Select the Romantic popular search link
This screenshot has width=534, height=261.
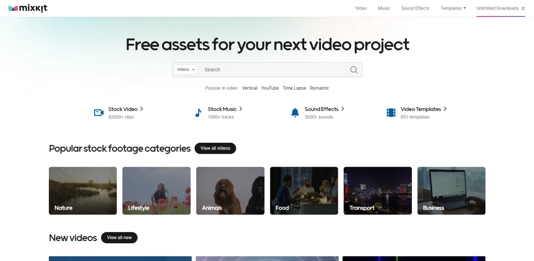click(319, 88)
